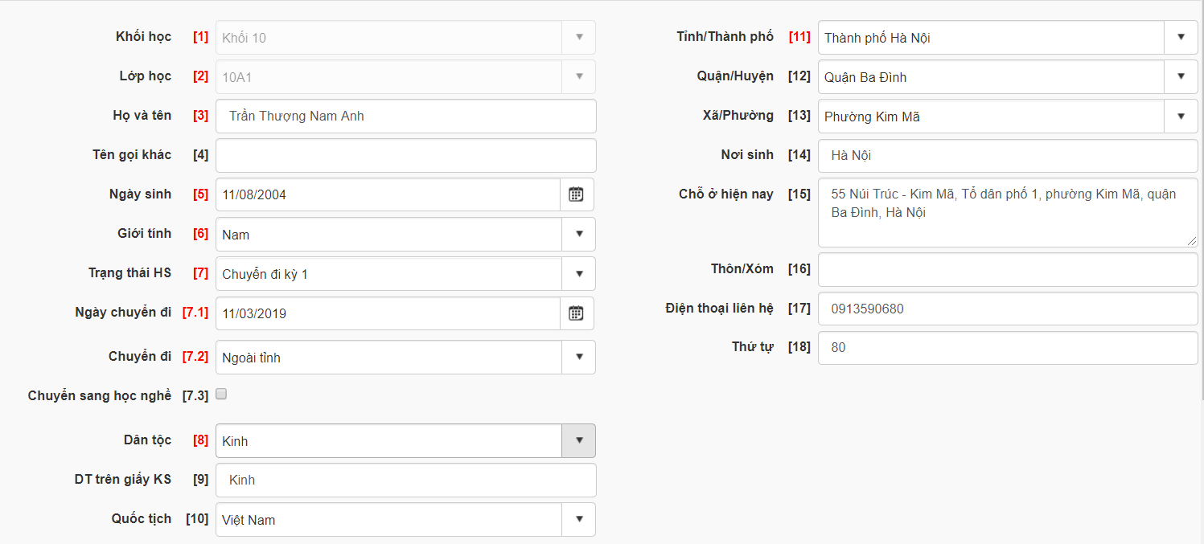Click the DT trên giấy KS field
This screenshot has width=1204, height=544.
click(x=406, y=480)
